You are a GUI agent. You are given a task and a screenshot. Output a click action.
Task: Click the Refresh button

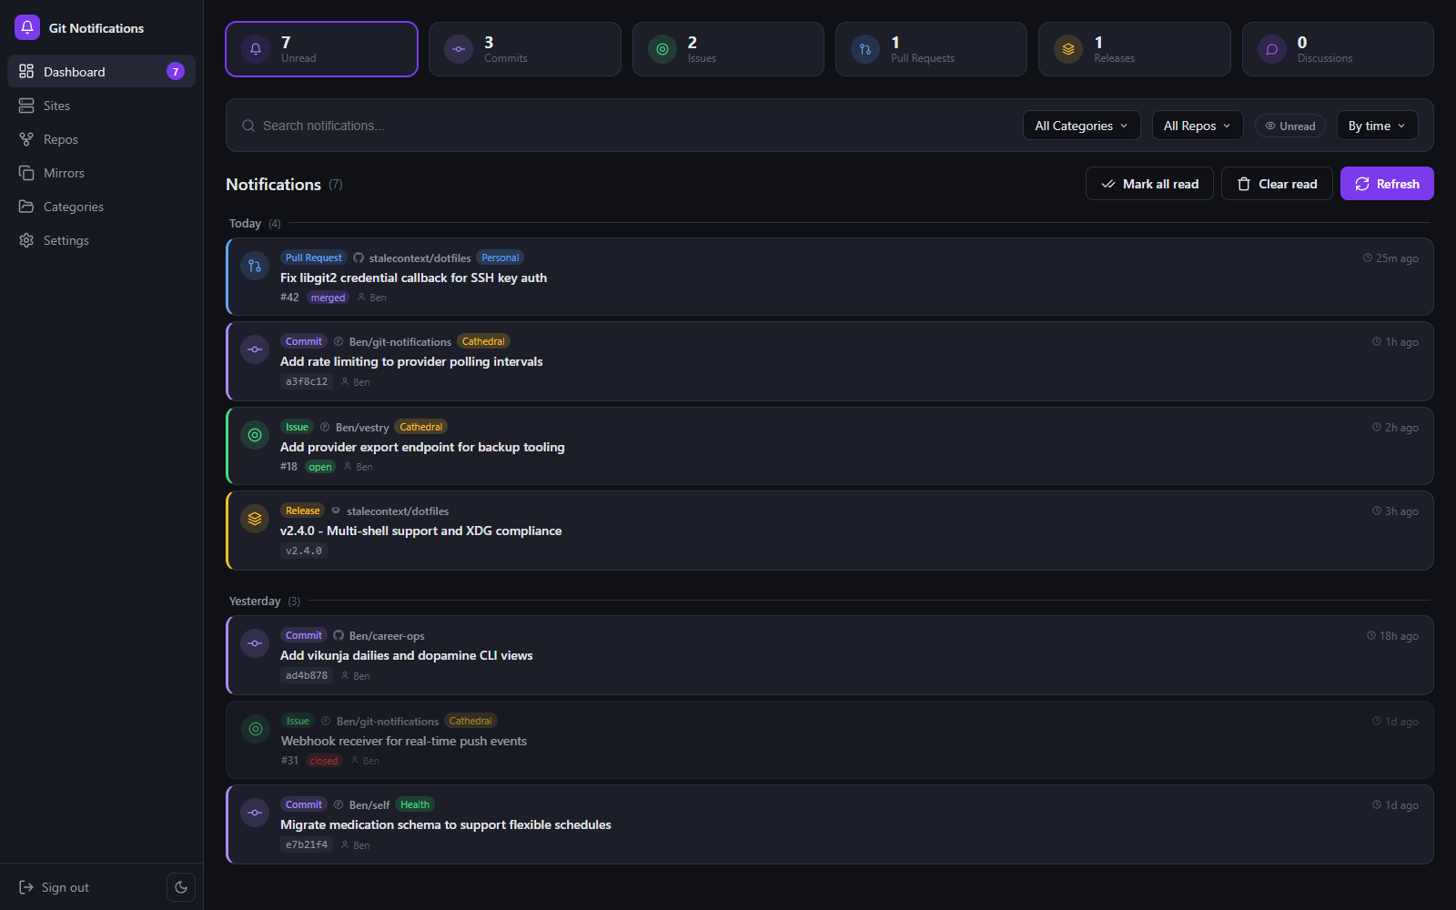1387,184
